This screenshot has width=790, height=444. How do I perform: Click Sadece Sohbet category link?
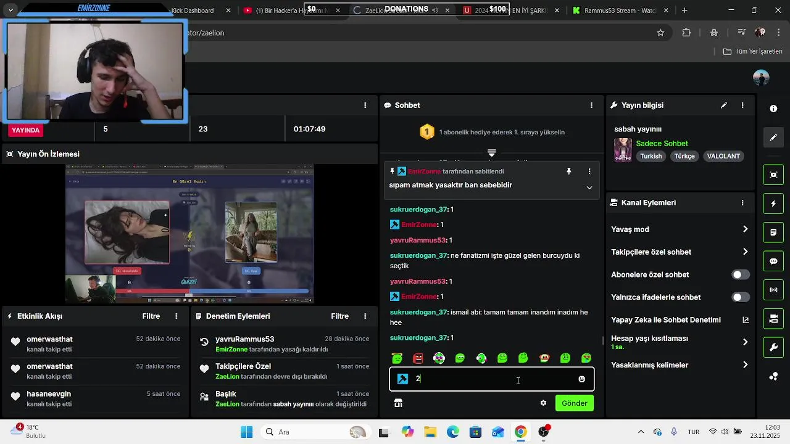tap(662, 144)
